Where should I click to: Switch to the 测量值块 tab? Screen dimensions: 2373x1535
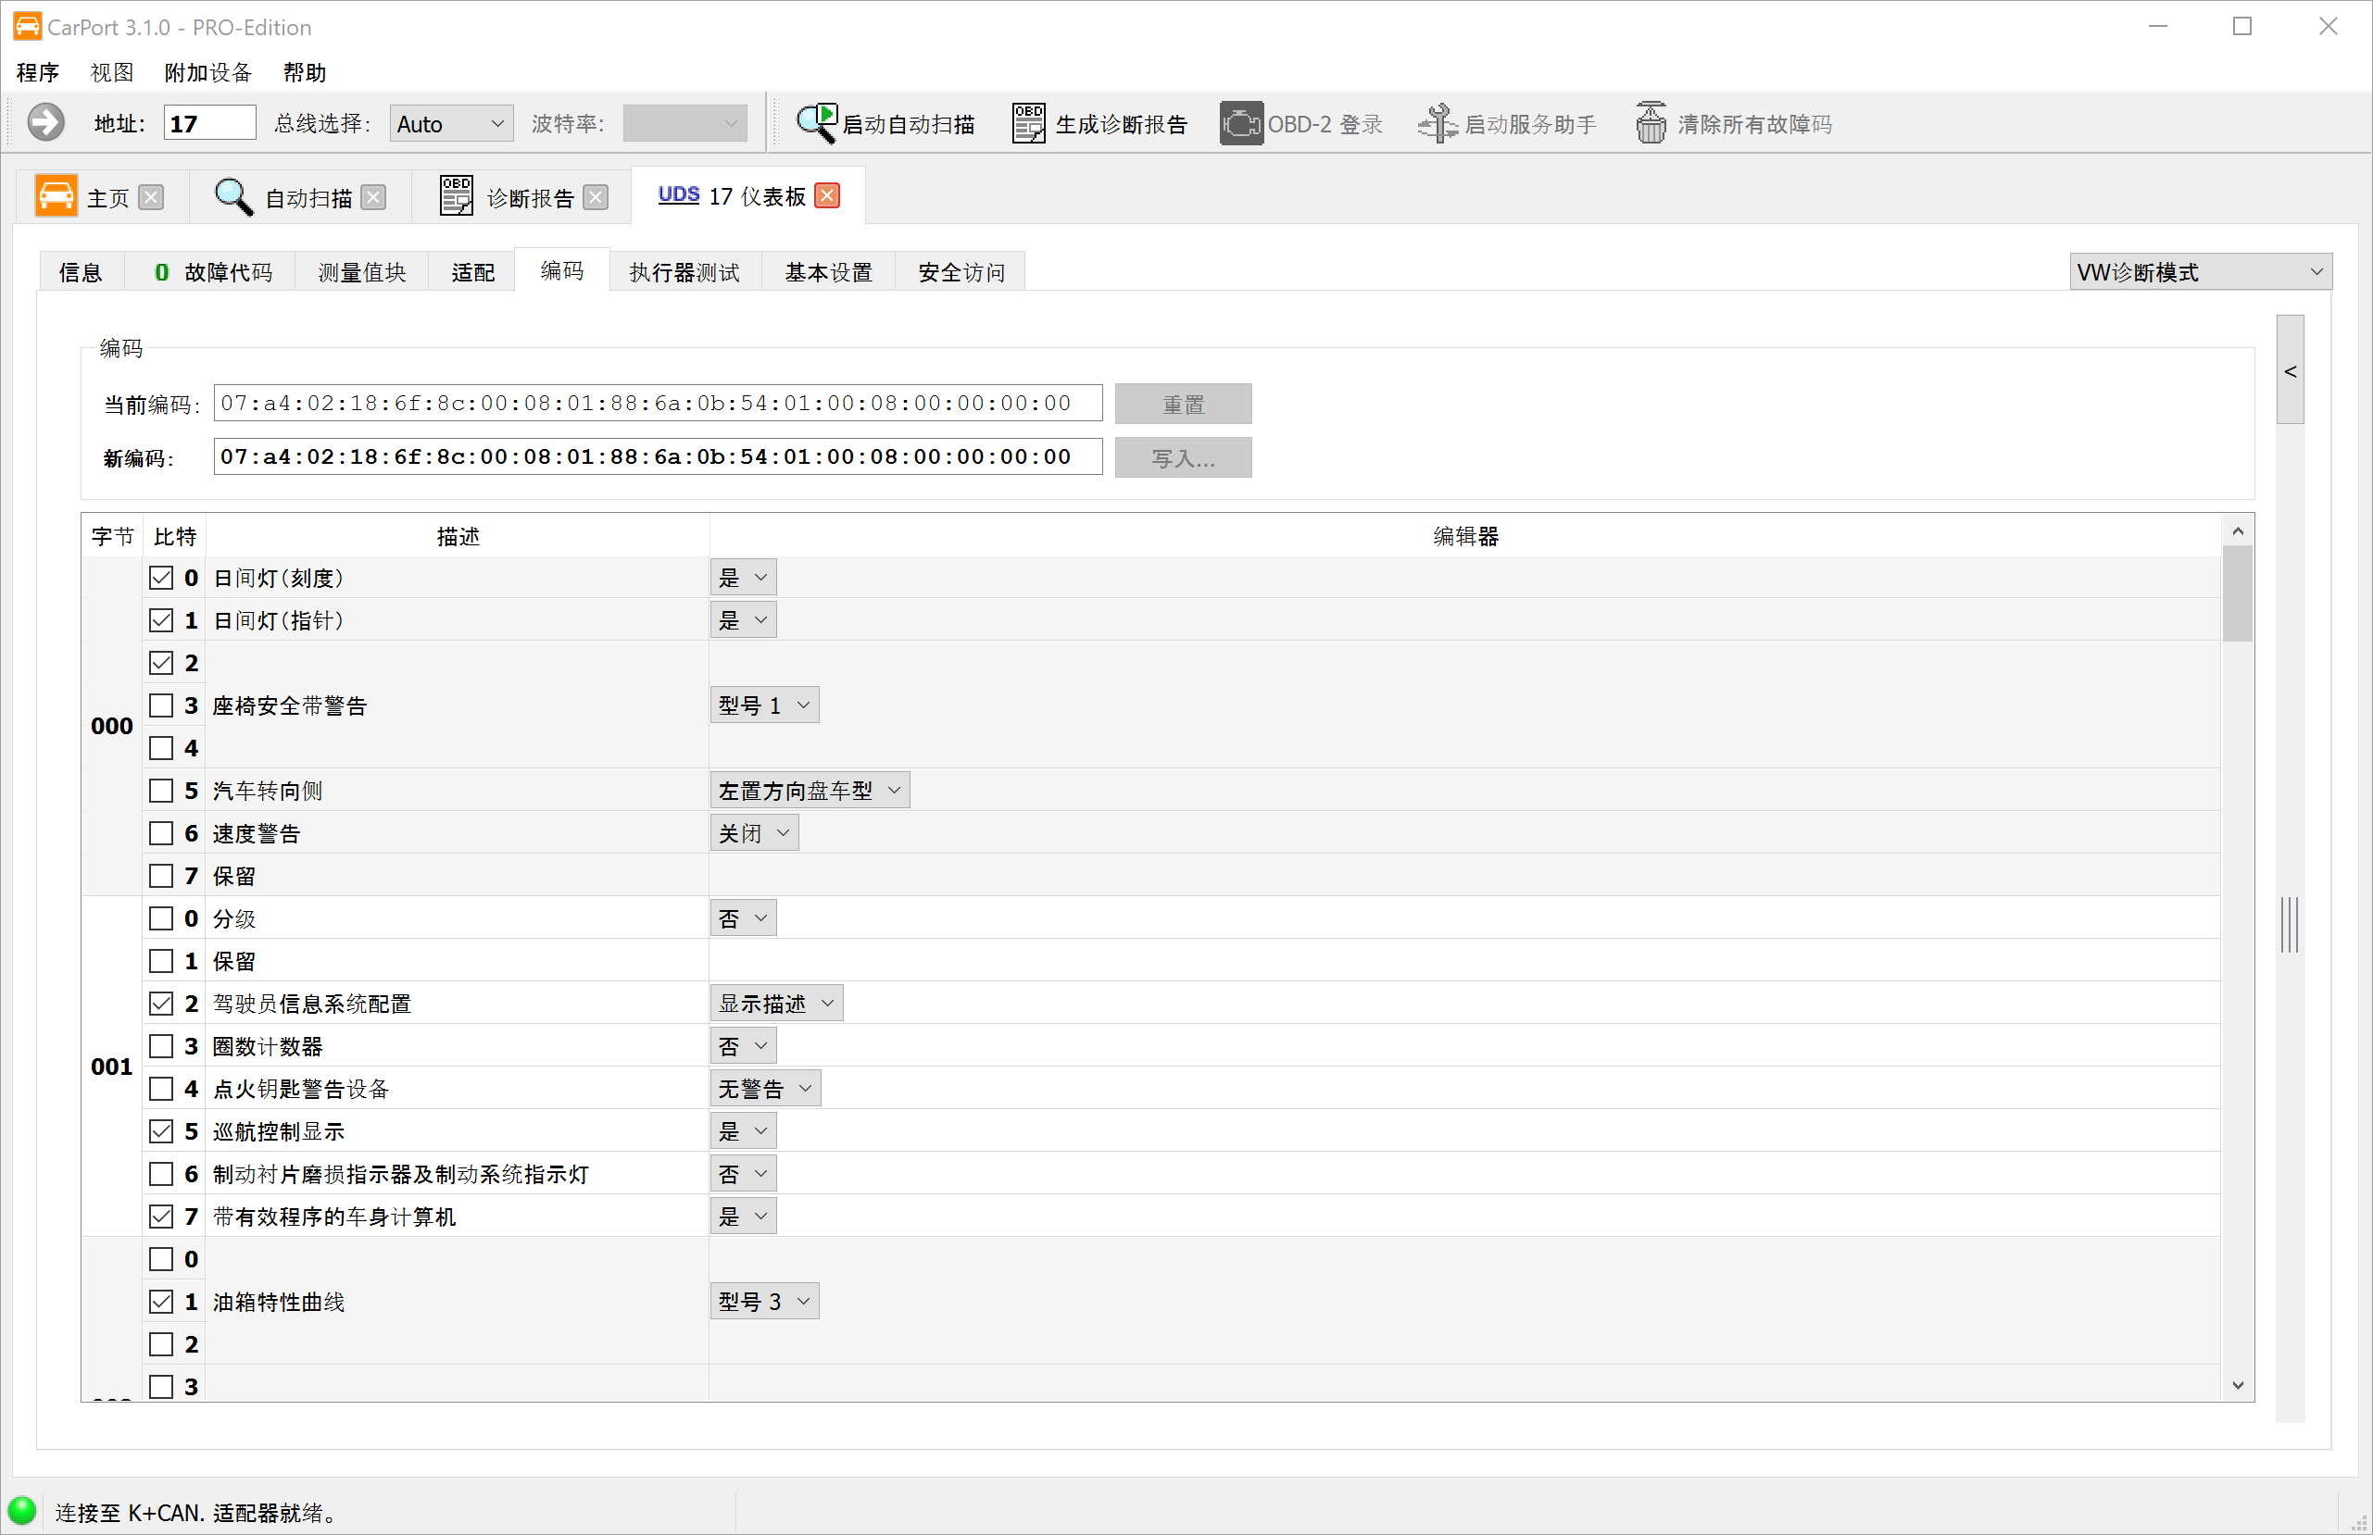tap(361, 272)
